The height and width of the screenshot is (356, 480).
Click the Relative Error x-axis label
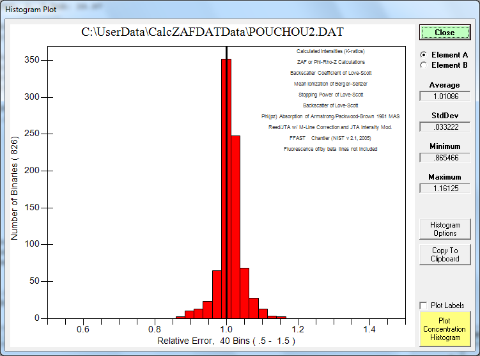[226, 341]
